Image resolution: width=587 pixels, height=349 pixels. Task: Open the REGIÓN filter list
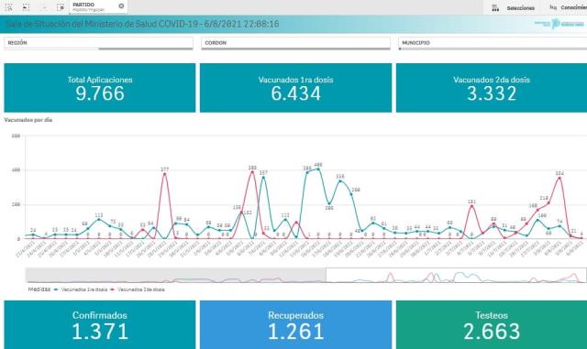coord(98,43)
